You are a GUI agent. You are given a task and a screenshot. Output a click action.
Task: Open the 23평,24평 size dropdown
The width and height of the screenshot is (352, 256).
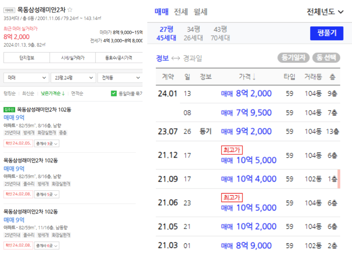74,78
